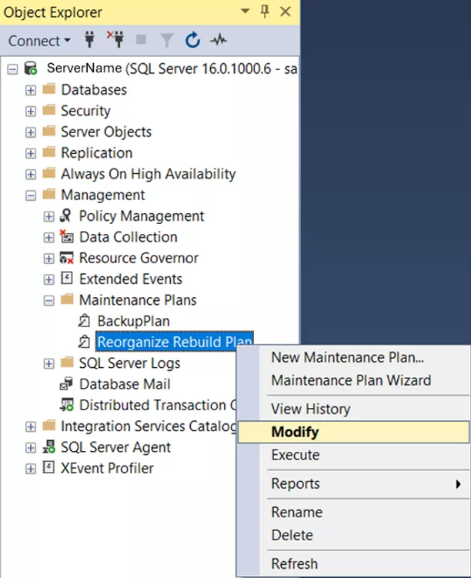
Task: Select the Reorganize Rebuild Plan item
Action: pos(175,342)
